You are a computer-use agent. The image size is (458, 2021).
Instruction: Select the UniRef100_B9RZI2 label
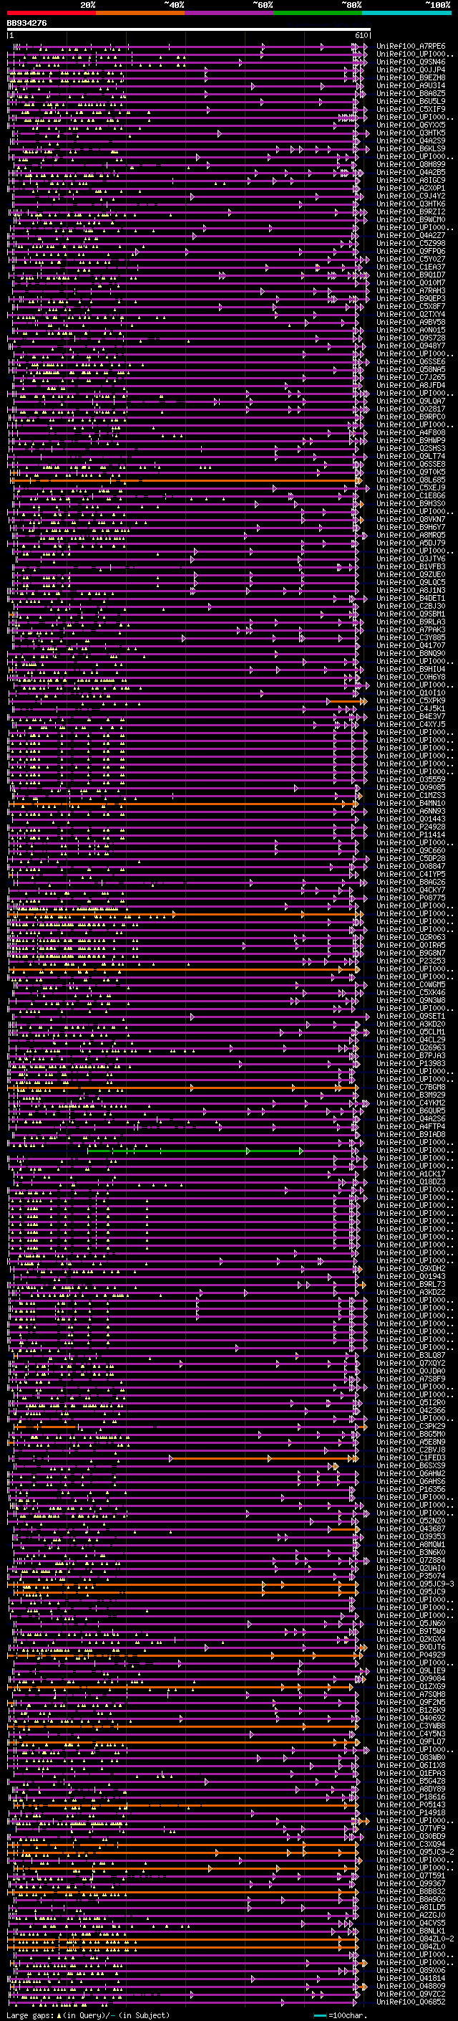tap(411, 211)
